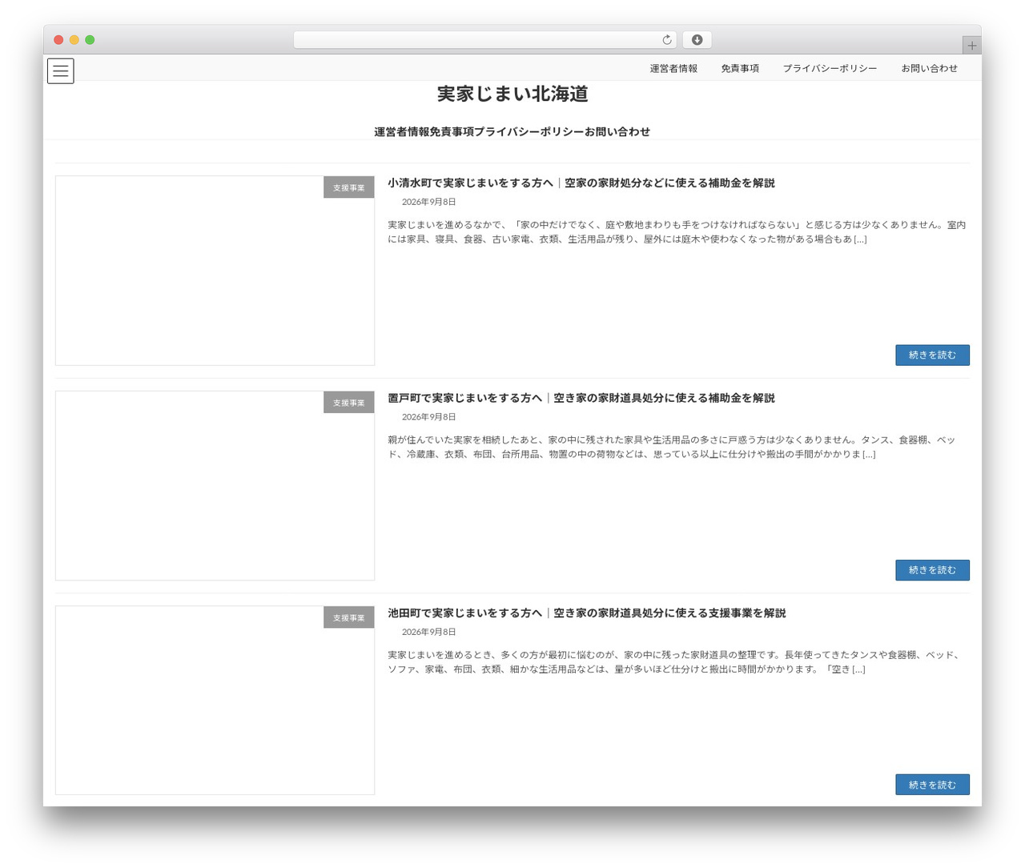Open 運営者情報 in top navigation
The width and height of the screenshot is (1025, 868).
tap(673, 69)
